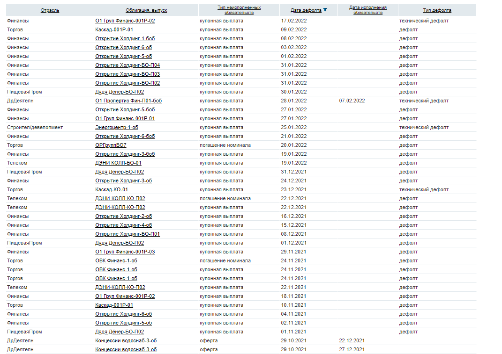Screen dimensions: 502x354
Task: Open О1 Груп Финанс-001Р-01 bond link
Action: click(x=125, y=118)
